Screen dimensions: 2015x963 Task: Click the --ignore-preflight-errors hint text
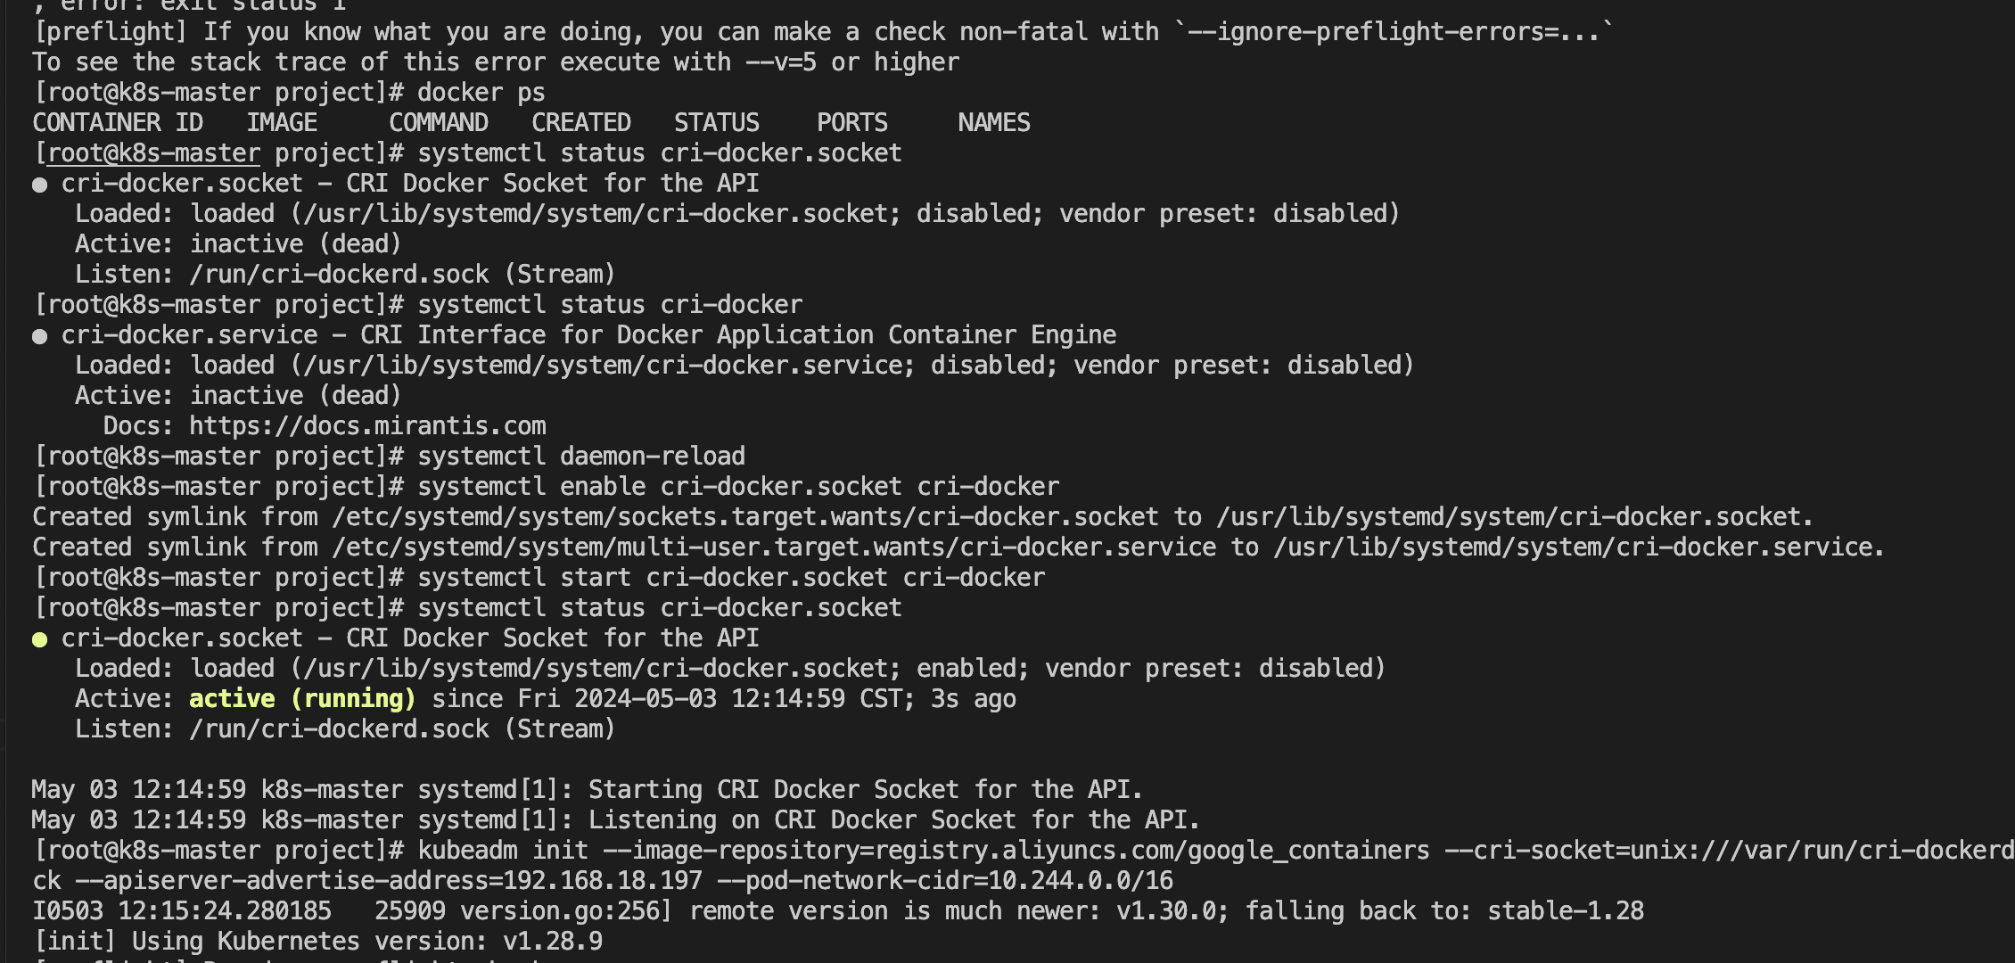(1394, 31)
